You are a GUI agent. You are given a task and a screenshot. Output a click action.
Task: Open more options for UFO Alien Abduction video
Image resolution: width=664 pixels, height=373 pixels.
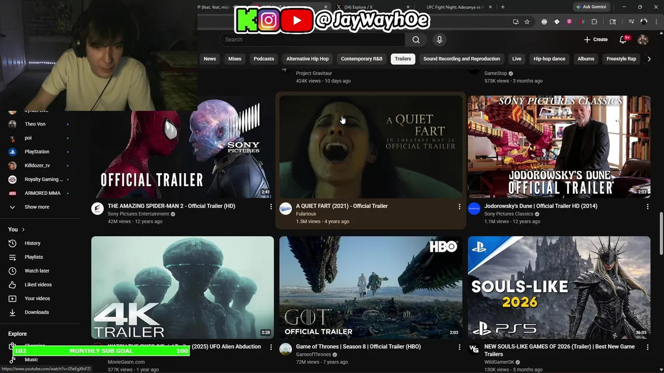pyautogui.click(x=271, y=347)
